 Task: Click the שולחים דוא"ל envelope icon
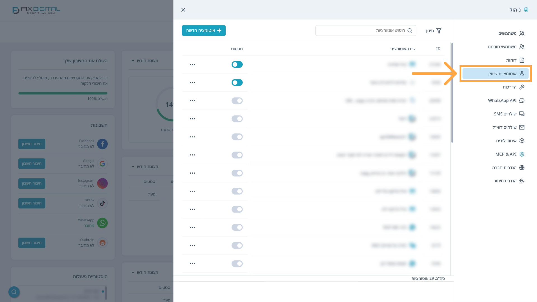tap(522, 127)
